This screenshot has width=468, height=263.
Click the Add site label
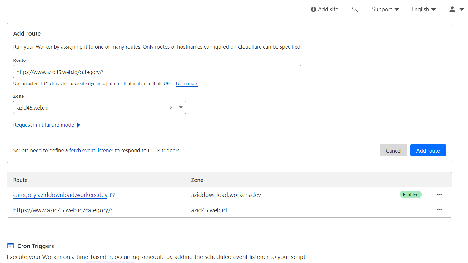tap(328, 9)
